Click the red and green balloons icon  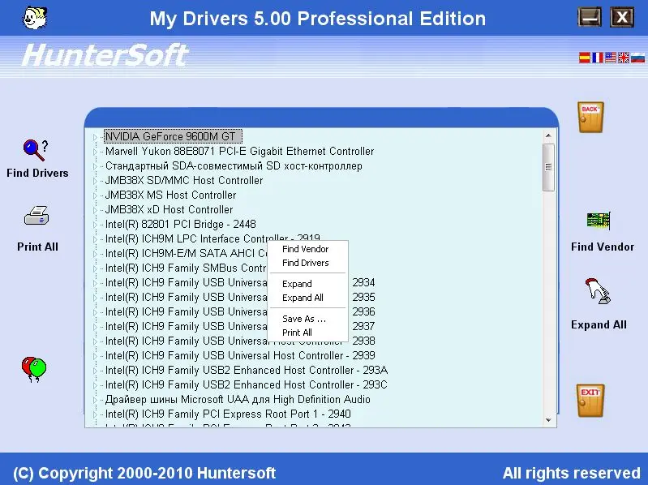pos(34,369)
